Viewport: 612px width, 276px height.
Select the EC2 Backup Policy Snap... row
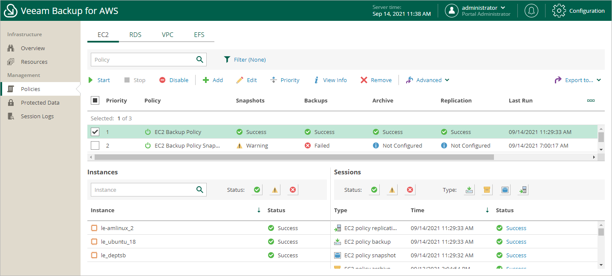(x=342, y=145)
